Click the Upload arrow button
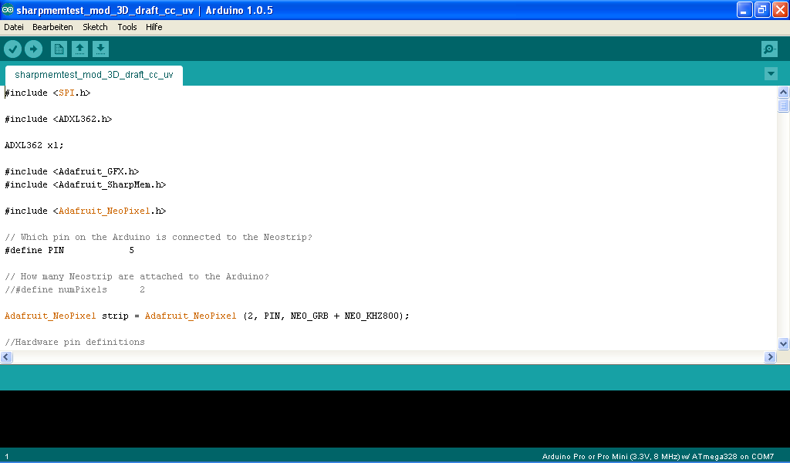 tap(34, 49)
